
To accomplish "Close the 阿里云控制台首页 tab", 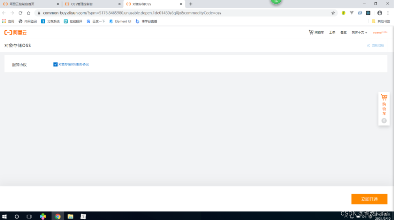I will tap(58, 4).
